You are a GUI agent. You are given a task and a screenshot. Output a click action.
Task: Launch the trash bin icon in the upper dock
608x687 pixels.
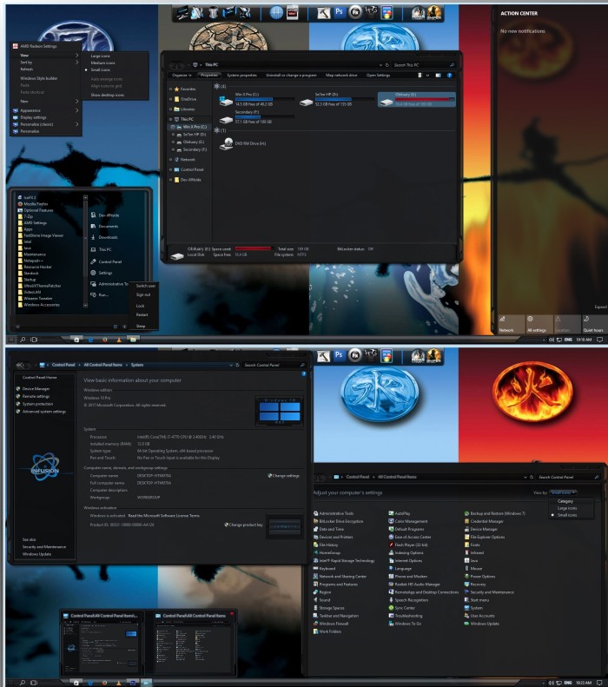[x=214, y=13]
